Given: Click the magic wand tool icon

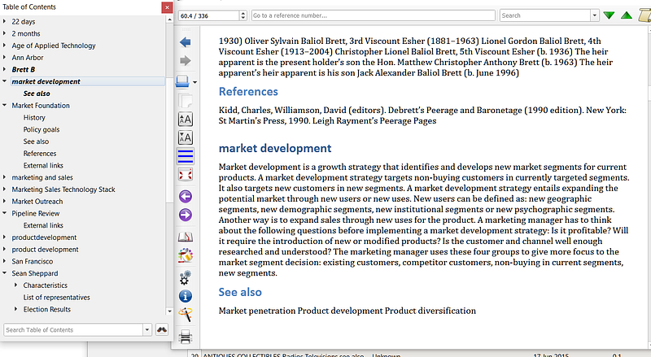Looking at the screenshot, I should [186, 315].
